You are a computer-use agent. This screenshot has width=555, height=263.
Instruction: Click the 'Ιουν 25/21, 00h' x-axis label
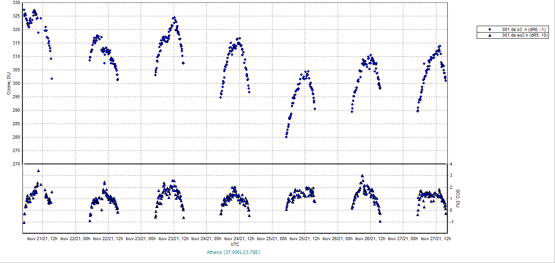(x=272, y=239)
